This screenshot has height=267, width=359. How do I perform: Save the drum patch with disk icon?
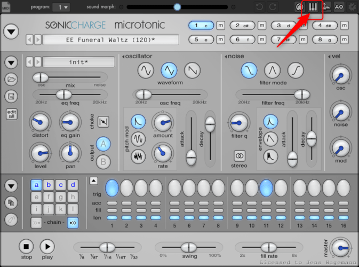coord(11,96)
